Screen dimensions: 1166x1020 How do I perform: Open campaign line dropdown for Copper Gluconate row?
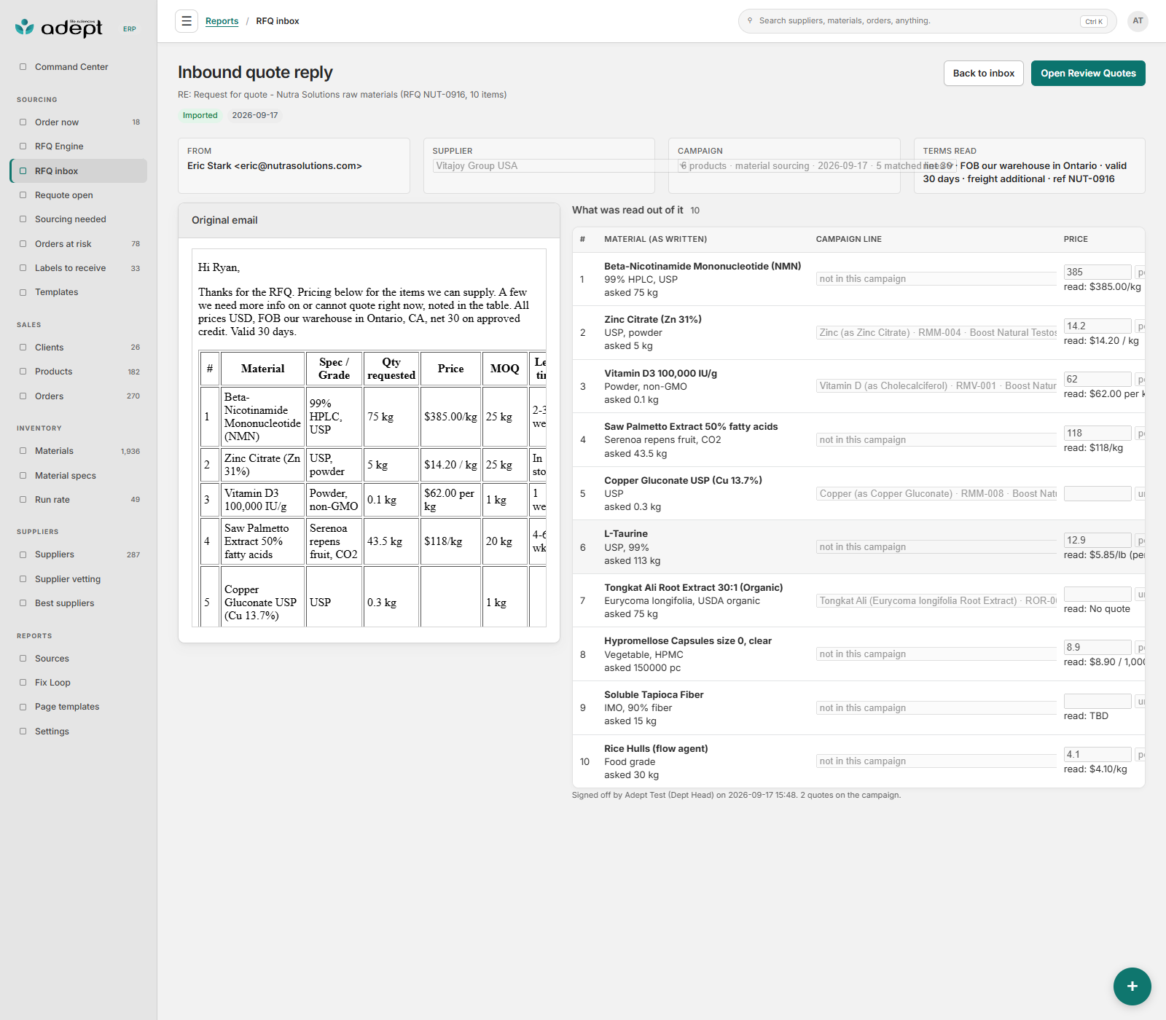[936, 493]
